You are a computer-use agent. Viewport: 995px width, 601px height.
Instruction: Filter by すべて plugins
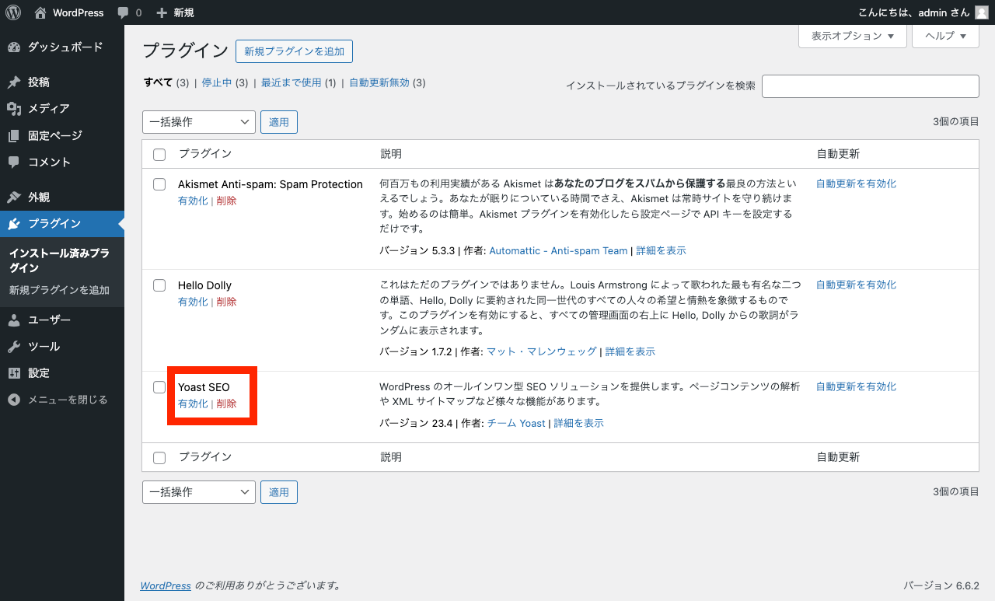tap(159, 82)
